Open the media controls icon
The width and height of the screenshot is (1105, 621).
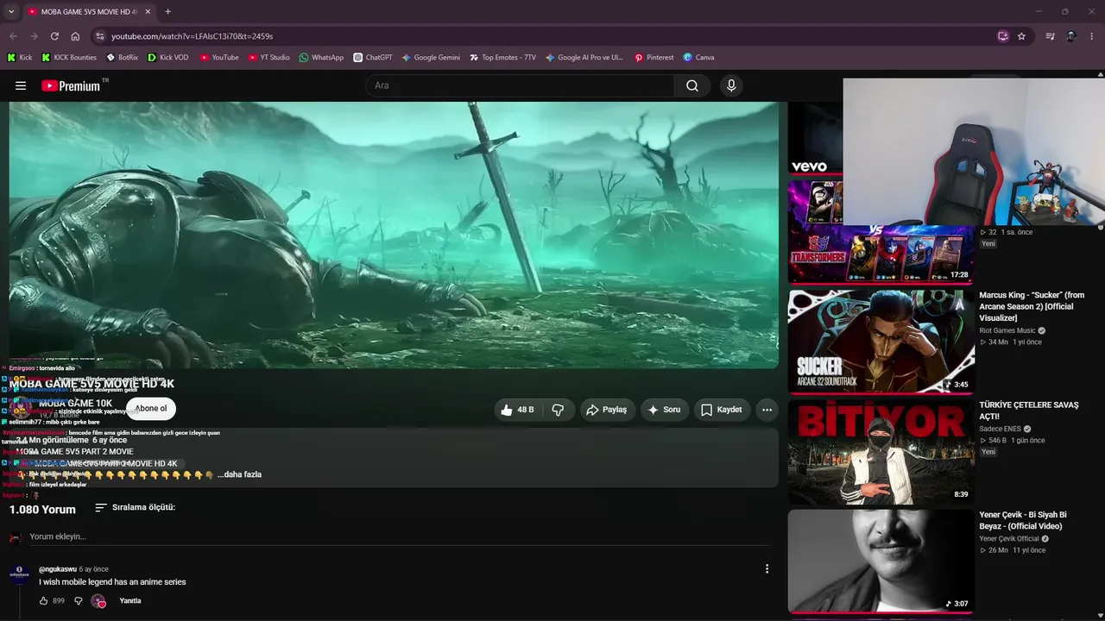pos(1050,36)
